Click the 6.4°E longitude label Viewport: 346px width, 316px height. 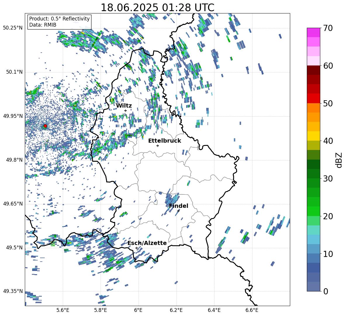tap(214, 310)
